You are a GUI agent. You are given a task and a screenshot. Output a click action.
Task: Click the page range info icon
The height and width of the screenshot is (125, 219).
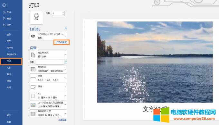pyautogui.click(x=66, y=62)
